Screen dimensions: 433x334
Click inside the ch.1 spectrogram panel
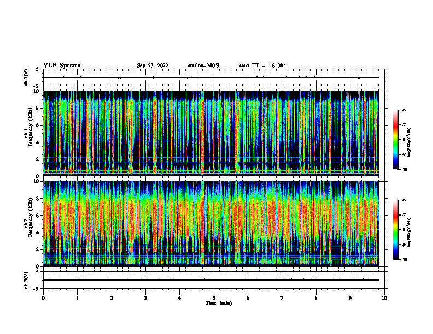click(x=211, y=133)
